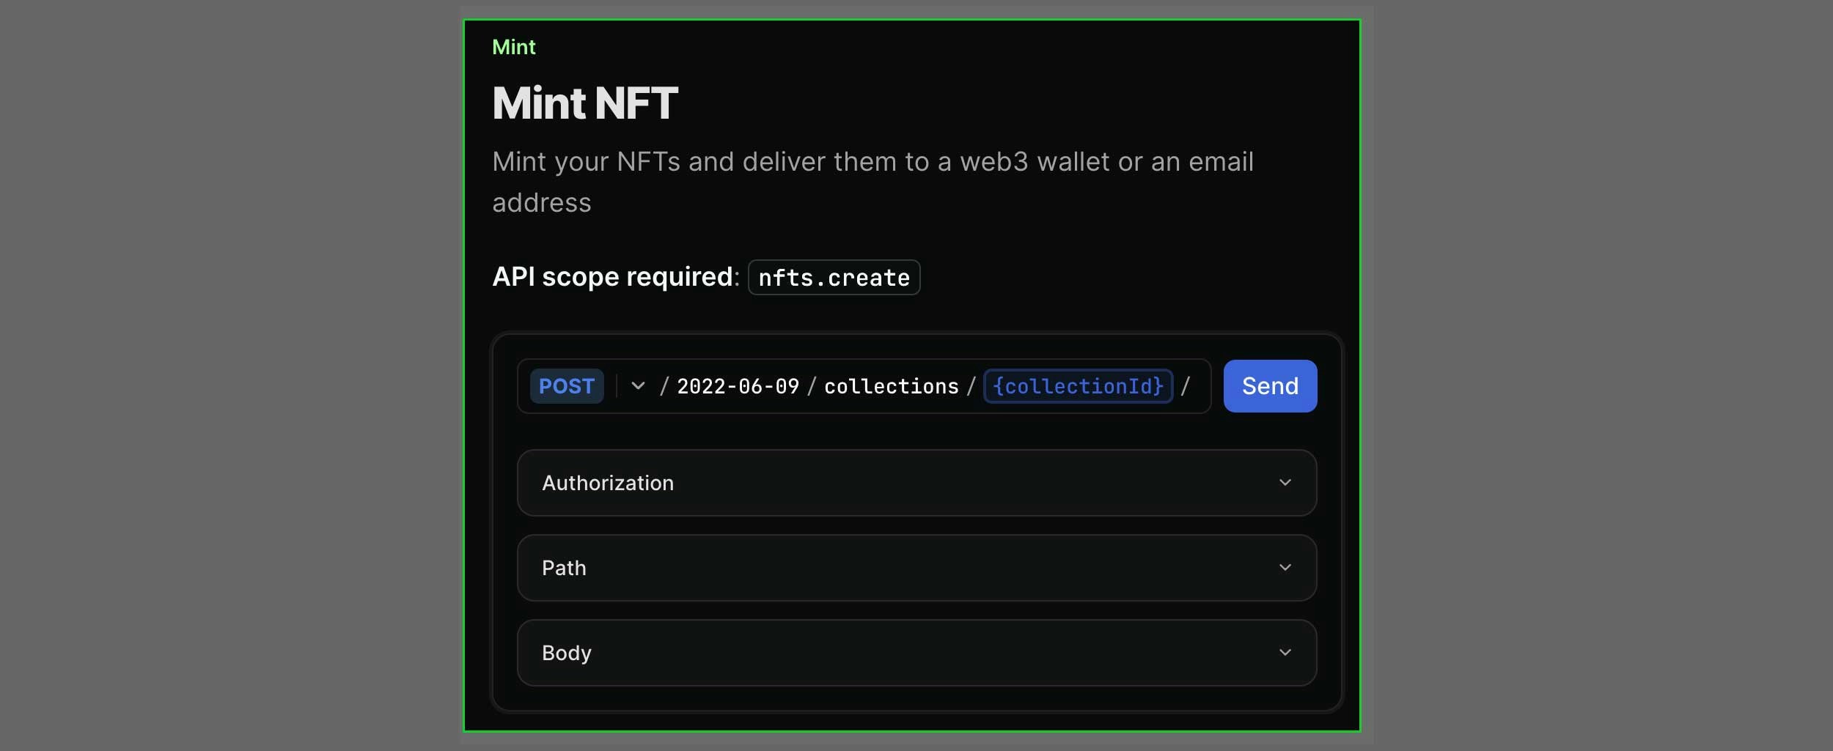The image size is (1833, 751).
Task: Select the Mint NFT heading
Action: coord(584,102)
